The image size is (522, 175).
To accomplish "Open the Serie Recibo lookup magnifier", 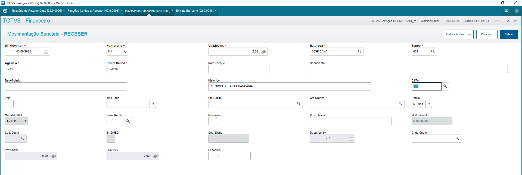I will 128,121.
